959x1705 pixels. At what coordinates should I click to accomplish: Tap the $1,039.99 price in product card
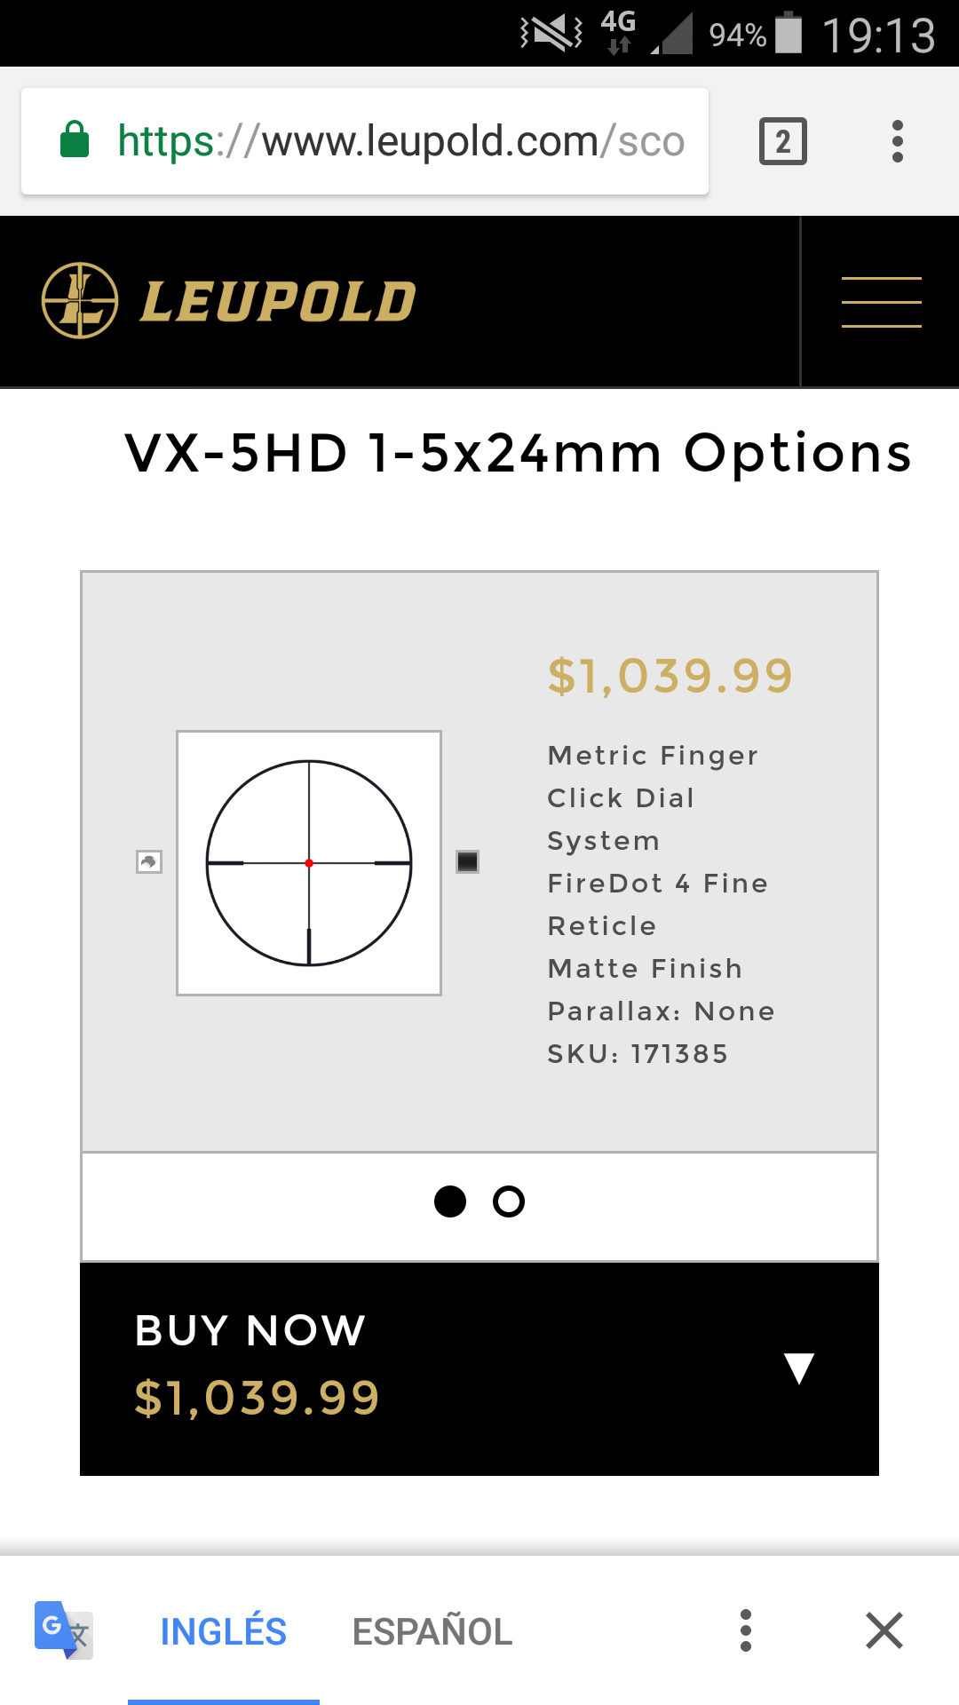670,676
